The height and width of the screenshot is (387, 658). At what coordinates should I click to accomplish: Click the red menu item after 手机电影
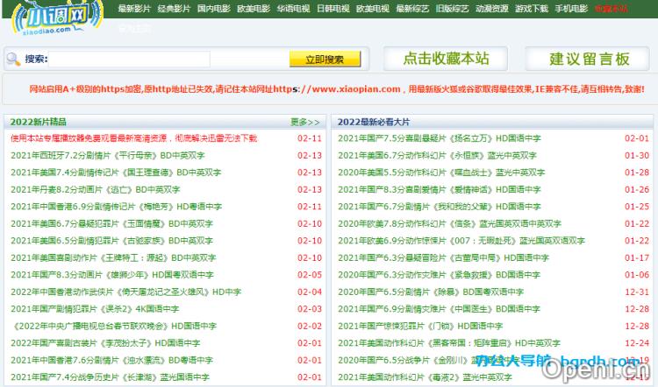click(612, 9)
